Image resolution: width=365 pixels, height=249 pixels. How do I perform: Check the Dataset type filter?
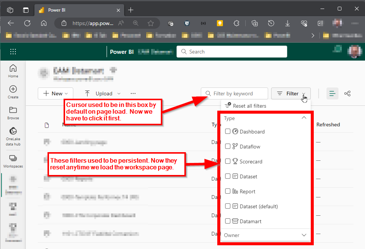[228, 176]
